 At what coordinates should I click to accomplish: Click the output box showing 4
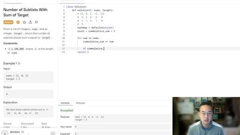(28, 94)
